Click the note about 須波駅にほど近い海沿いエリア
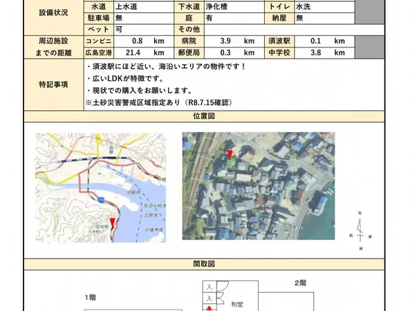 coord(166,66)
